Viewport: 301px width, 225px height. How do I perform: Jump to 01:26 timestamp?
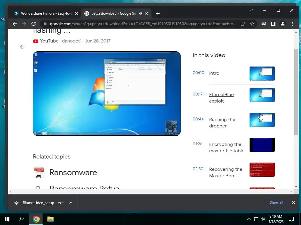click(197, 144)
